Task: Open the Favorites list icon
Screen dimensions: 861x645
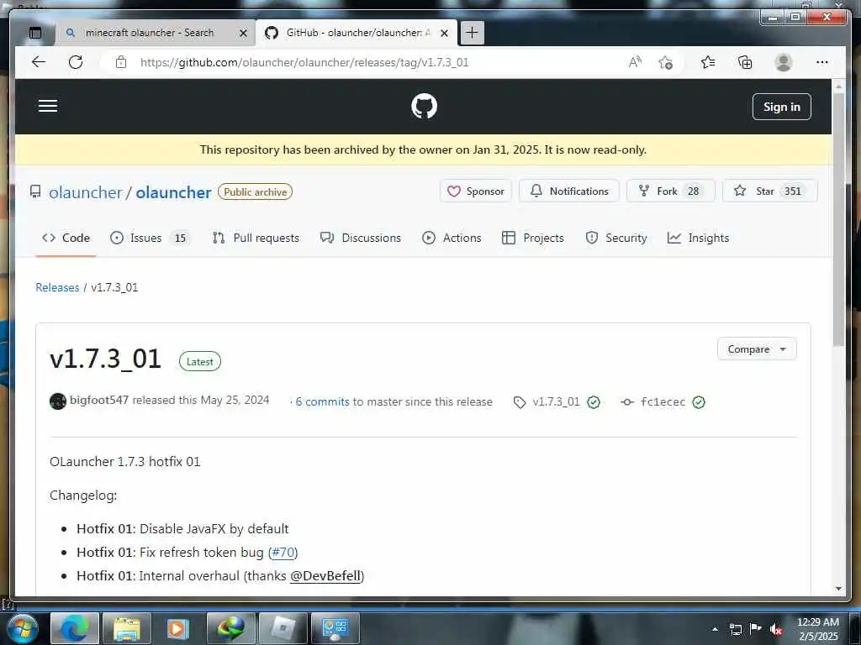Action: (708, 62)
